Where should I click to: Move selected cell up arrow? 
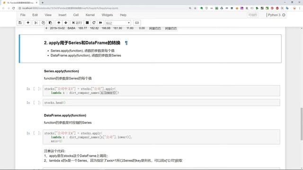[59, 23]
